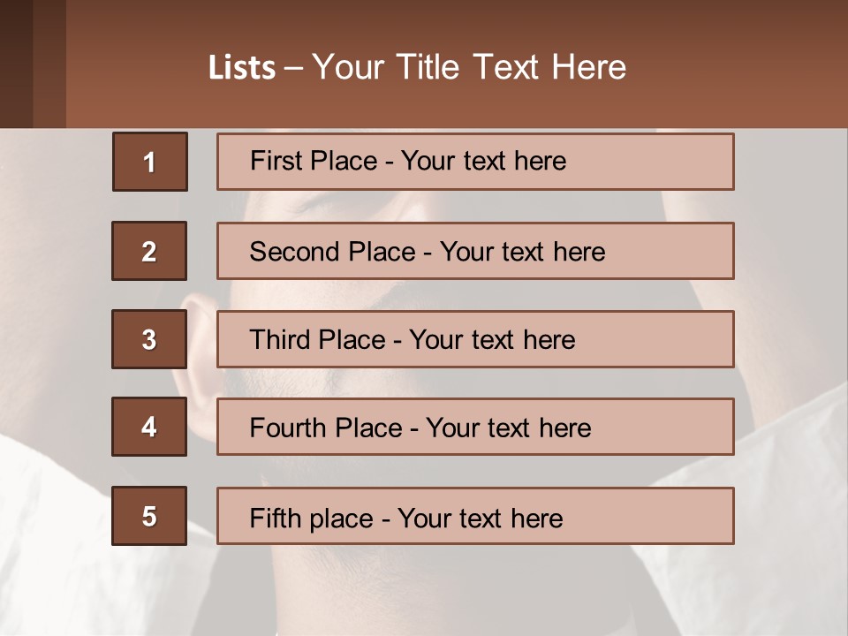
Task: Click the number 3 brown box
Action: point(149,339)
